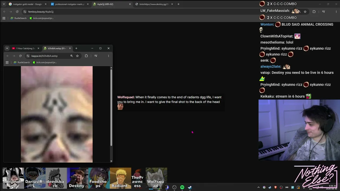Select the Foodshops avatar tile
This screenshot has height=191, width=340.
coord(99,178)
